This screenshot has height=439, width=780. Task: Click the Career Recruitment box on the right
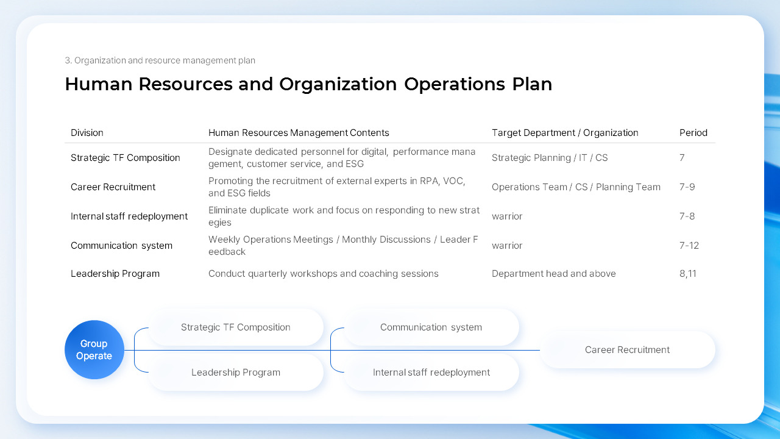click(628, 349)
